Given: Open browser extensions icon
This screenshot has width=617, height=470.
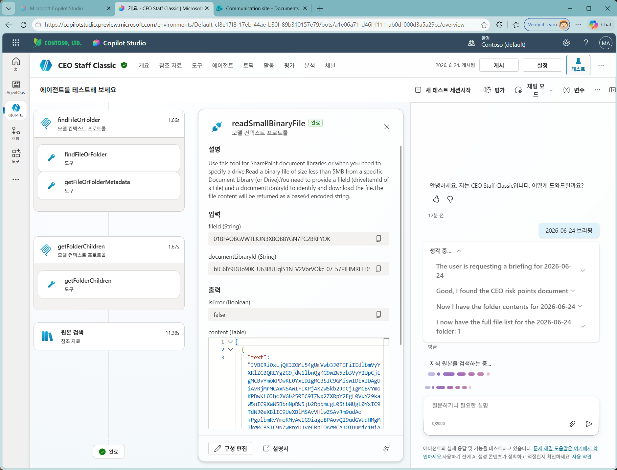Looking at the screenshot, I should tap(499, 25).
